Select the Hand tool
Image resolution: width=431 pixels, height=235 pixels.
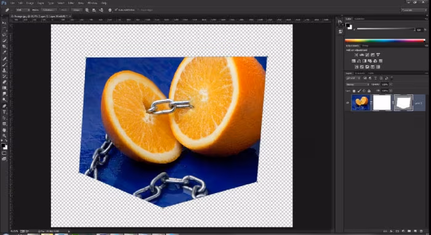click(x=4, y=130)
